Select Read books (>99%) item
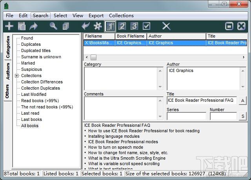 40,101
